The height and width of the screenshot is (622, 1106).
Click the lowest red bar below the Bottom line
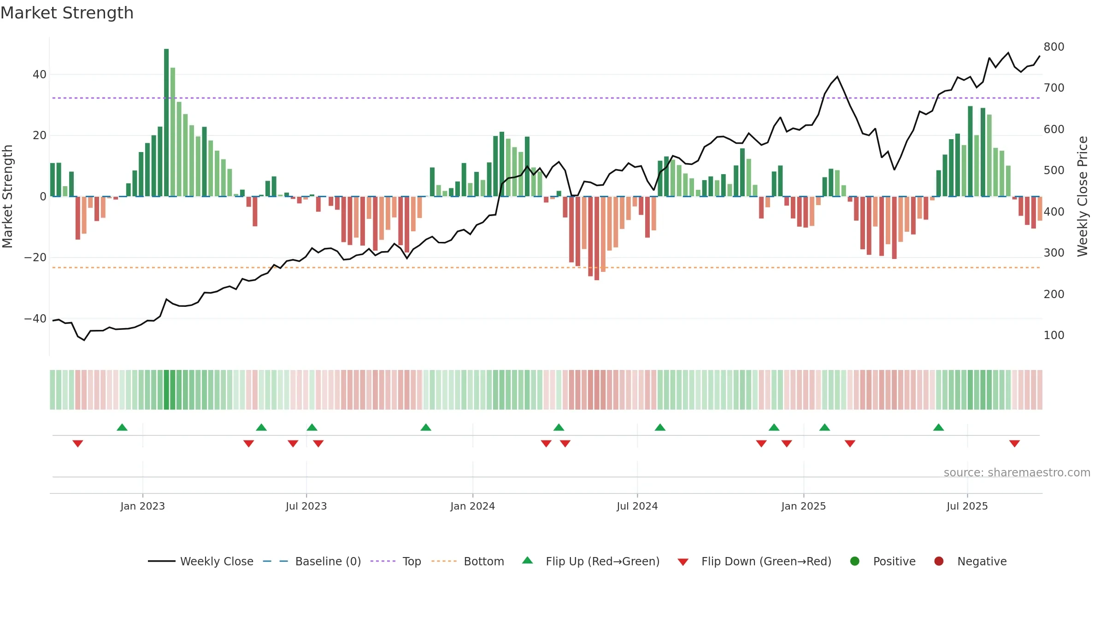coord(597,238)
